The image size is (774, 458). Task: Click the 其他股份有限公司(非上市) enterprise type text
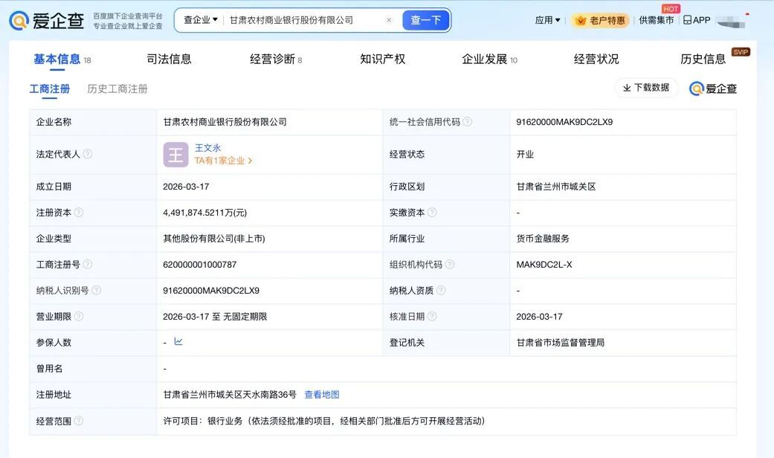tap(214, 239)
